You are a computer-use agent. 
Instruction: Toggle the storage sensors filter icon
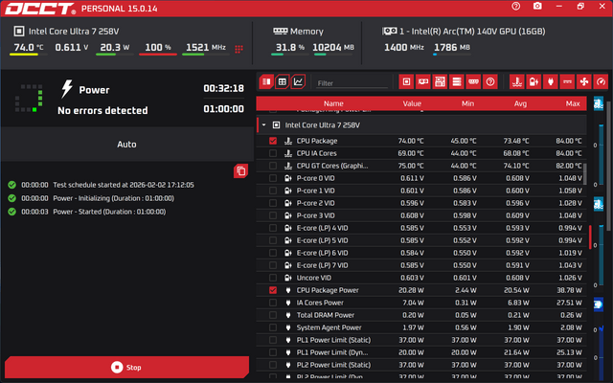tap(457, 81)
